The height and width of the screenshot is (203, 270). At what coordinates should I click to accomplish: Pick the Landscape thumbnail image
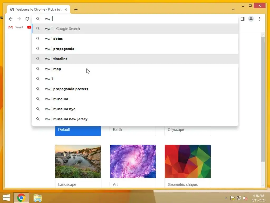tap(78, 161)
